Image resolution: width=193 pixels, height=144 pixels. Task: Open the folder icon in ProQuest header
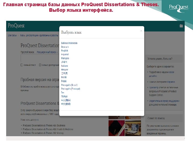pyautogui.click(x=181, y=26)
